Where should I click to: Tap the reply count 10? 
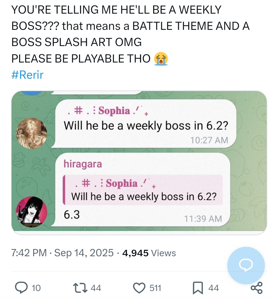click(x=36, y=288)
